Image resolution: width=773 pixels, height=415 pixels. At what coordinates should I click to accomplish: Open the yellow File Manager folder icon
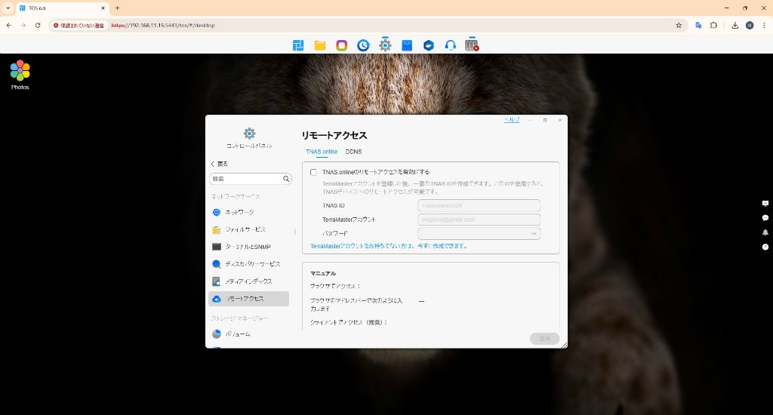(x=320, y=45)
